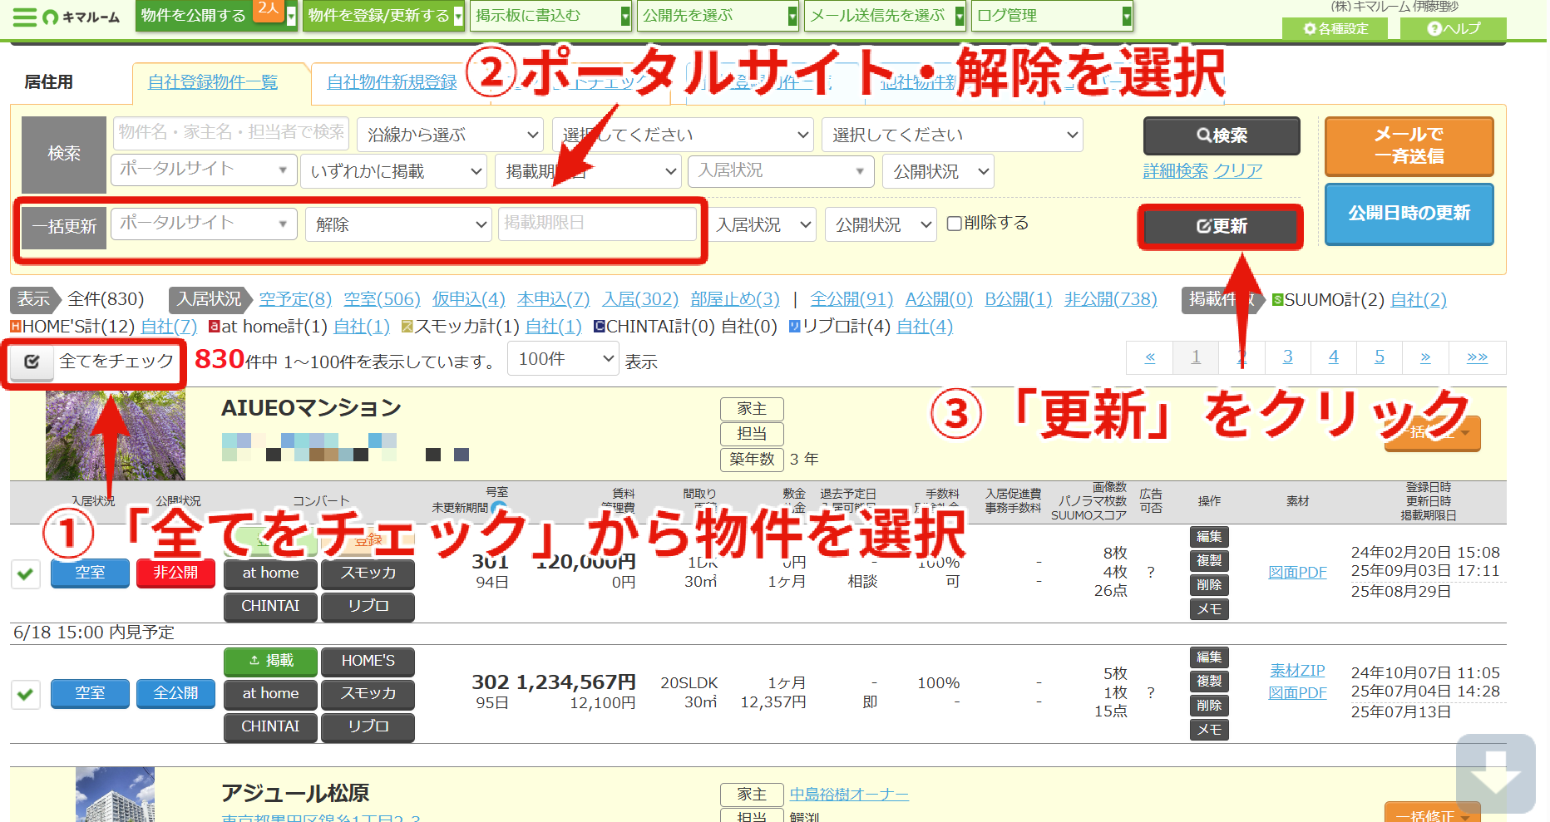
Task: Click the 検索 magnifier search button
Action: click(1222, 135)
